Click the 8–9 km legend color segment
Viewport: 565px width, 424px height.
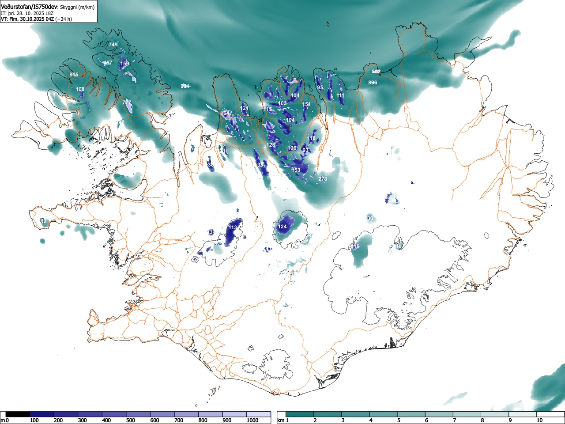coord(494,414)
